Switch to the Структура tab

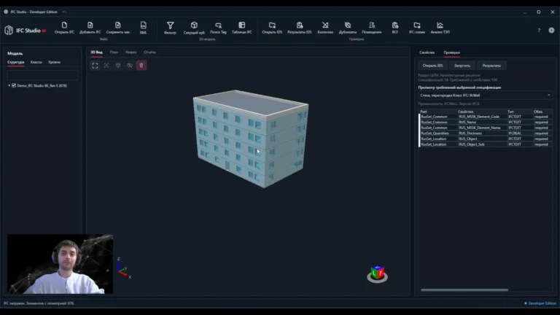point(16,62)
